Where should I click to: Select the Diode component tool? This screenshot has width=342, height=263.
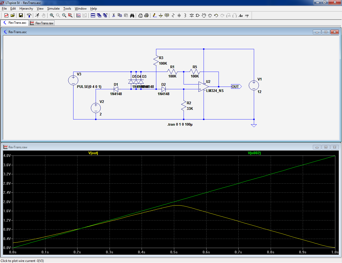[192, 16]
